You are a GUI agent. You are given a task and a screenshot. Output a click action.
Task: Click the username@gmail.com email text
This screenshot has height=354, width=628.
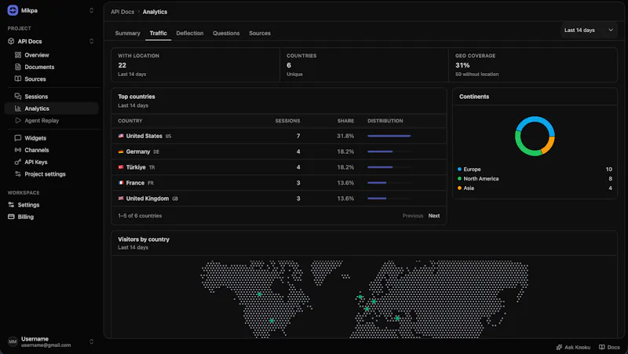[46, 345]
